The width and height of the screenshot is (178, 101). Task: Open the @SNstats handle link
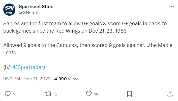29,13
